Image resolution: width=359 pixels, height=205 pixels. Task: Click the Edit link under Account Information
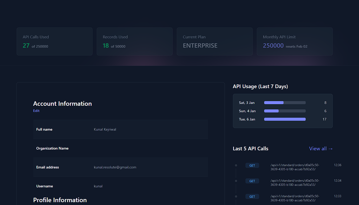point(36,111)
